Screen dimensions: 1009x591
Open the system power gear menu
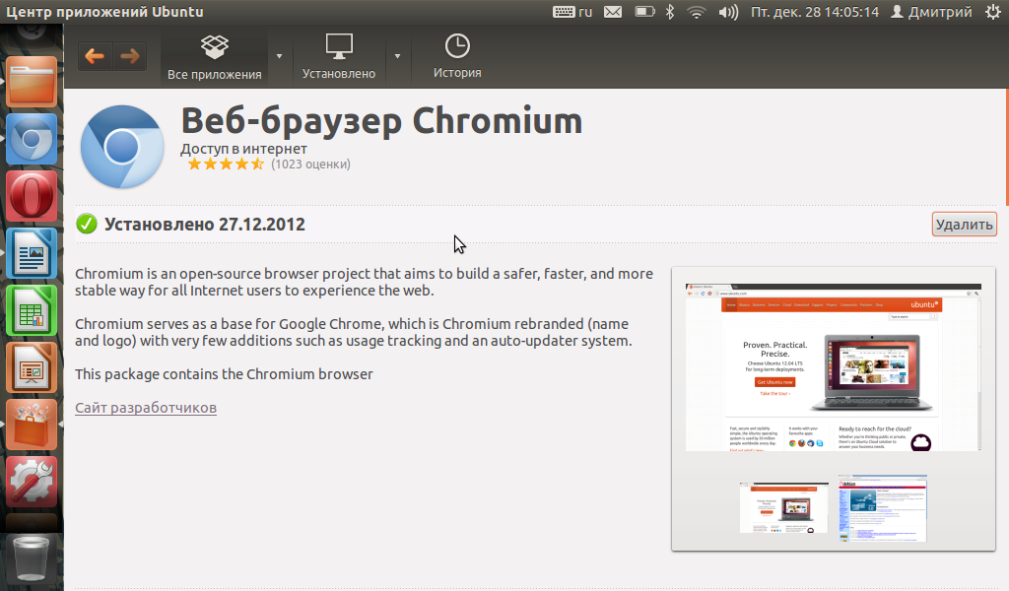[993, 12]
